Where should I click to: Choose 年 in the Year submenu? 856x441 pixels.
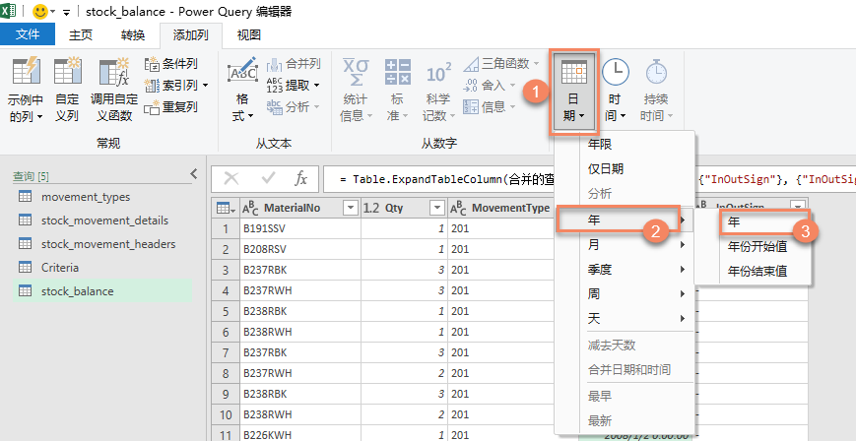tap(762, 222)
